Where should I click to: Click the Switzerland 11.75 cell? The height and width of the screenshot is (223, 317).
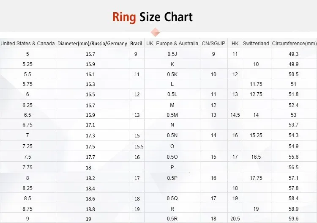pos(257,84)
